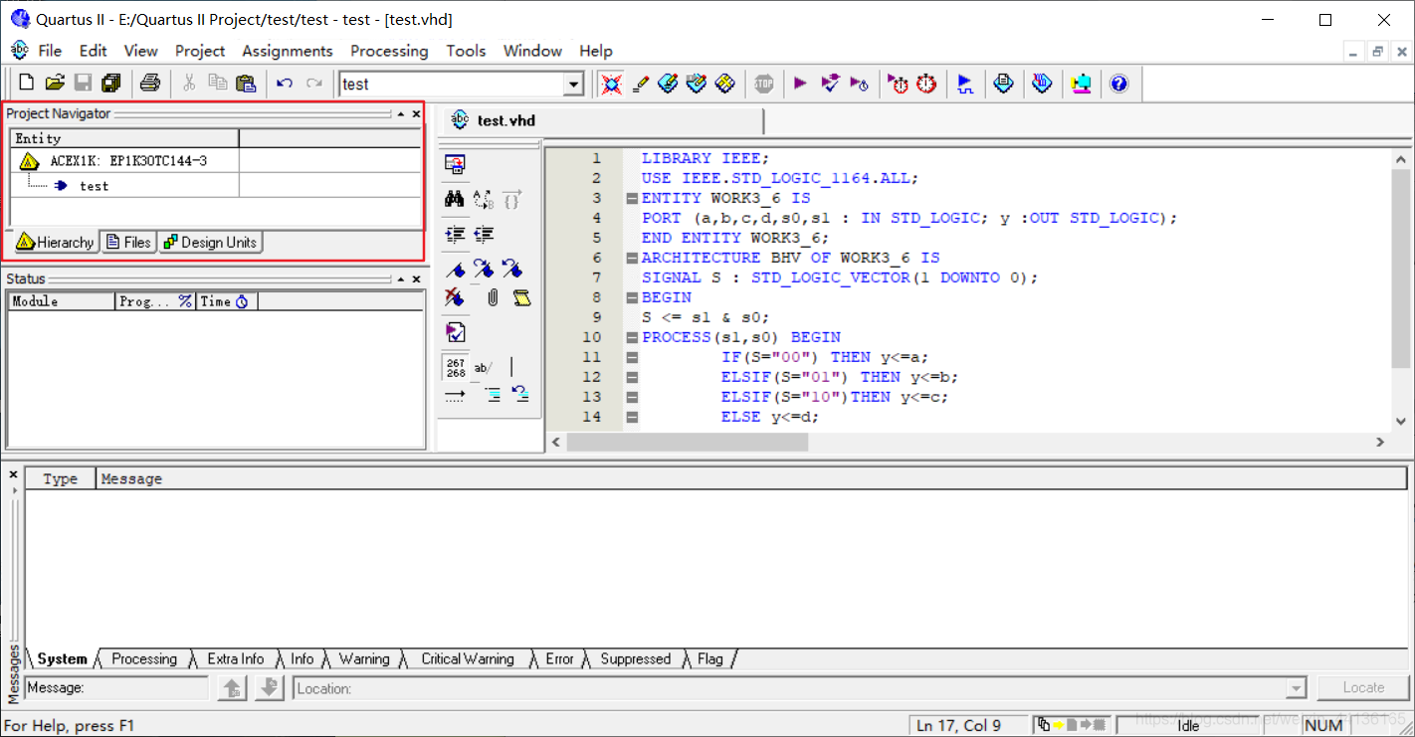
Task: Collapse BEGIN block on line 8
Action: pyautogui.click(x=632, y=297)
